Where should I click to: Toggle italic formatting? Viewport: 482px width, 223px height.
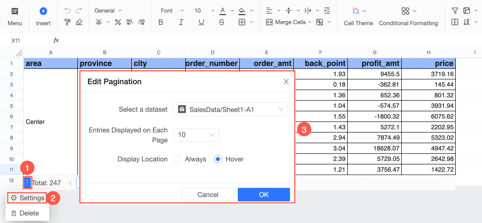181,22
